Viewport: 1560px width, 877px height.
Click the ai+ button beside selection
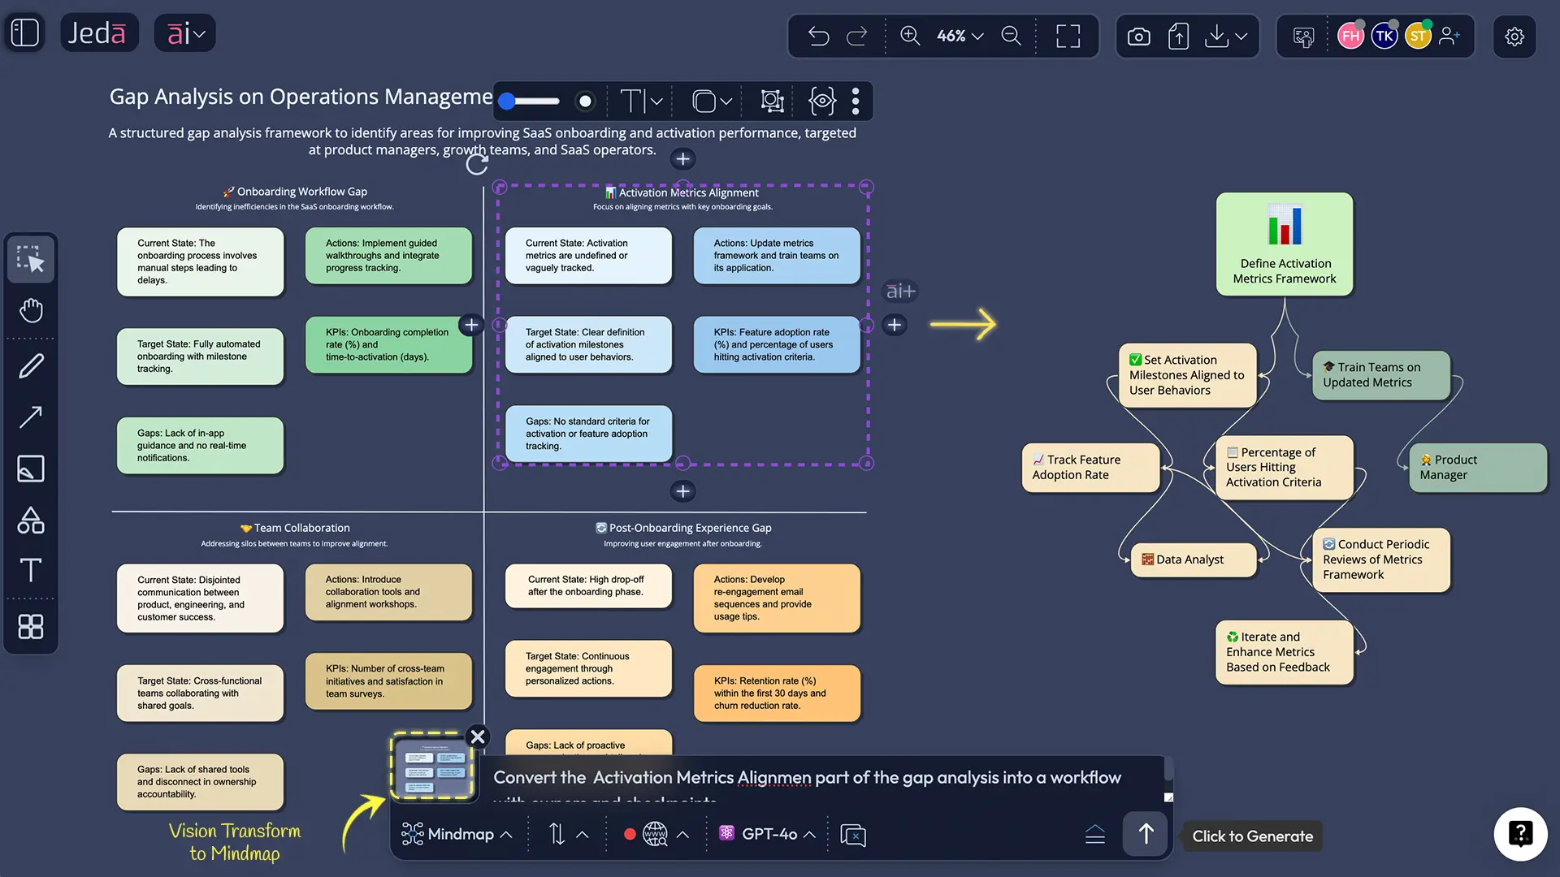[900, 291]
